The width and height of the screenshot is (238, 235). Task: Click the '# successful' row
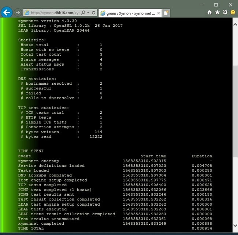[62, 88]
